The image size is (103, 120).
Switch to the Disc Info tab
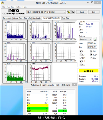(27, 18)
